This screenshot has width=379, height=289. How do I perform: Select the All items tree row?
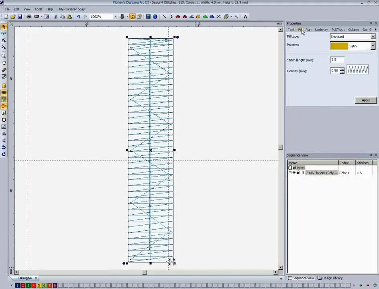click(x=299, y=168)
